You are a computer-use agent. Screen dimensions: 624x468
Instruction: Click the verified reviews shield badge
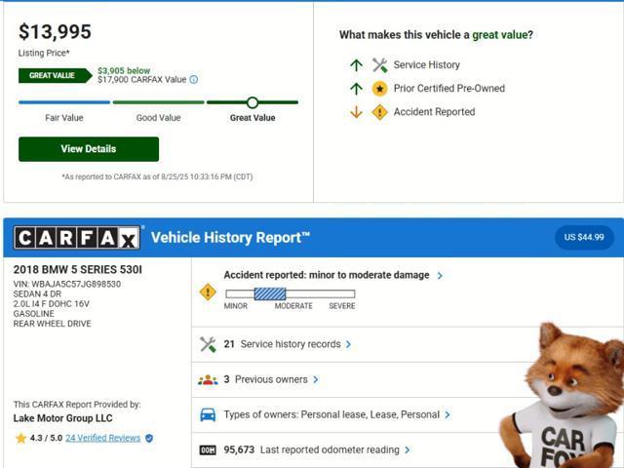tap(149, 439)
